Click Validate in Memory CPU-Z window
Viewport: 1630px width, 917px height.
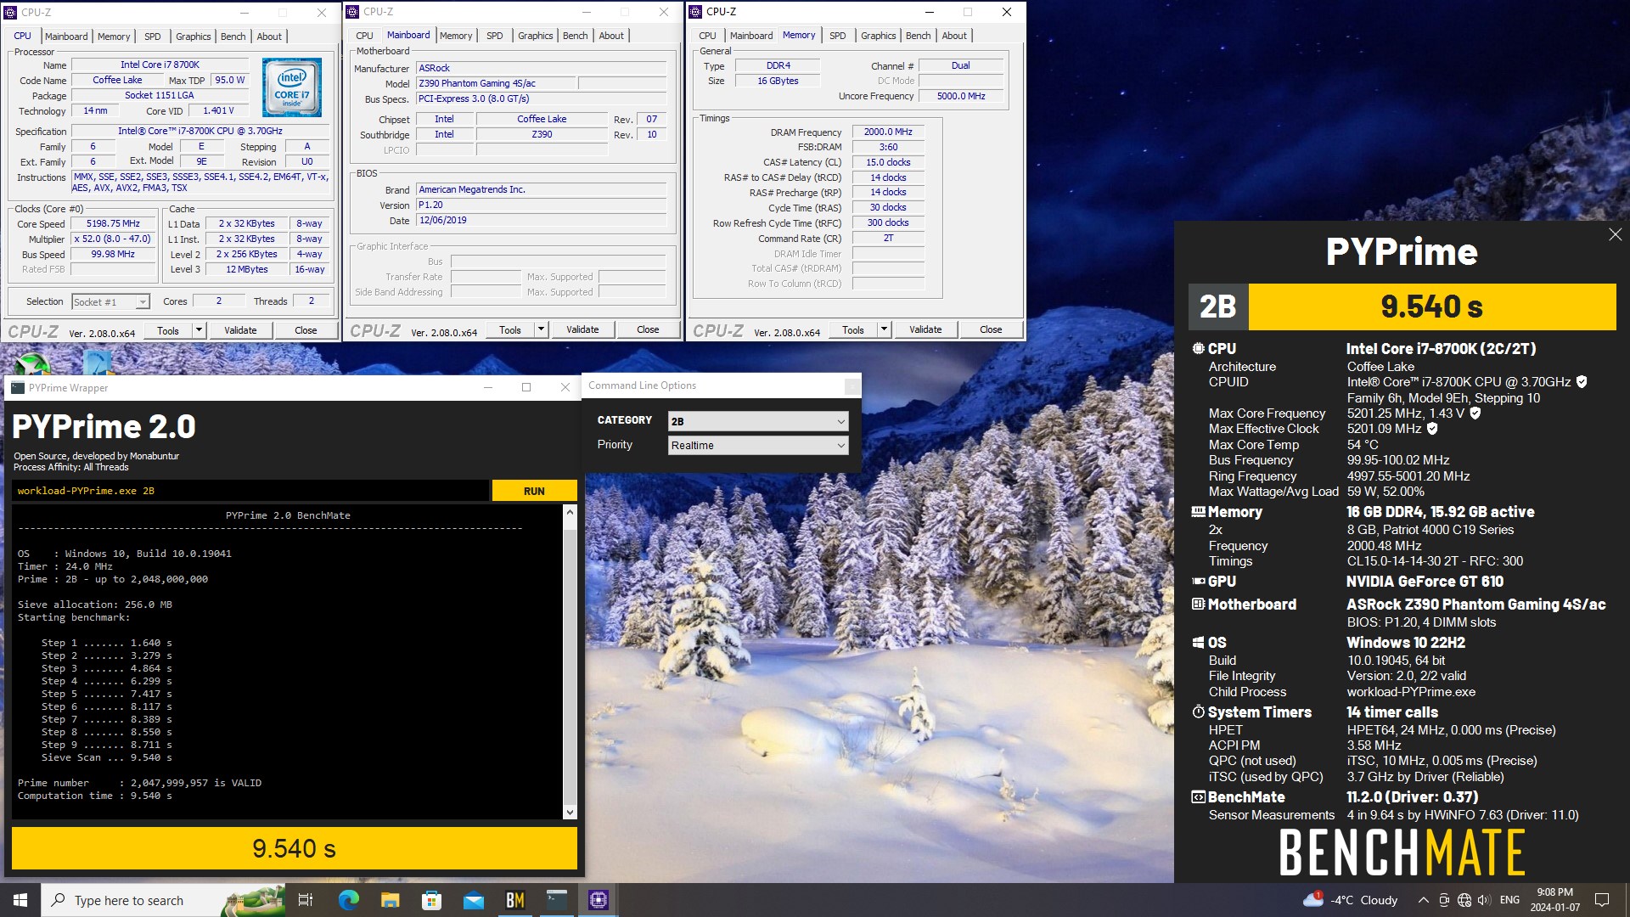pyautogui.click(x=925, y=329)
